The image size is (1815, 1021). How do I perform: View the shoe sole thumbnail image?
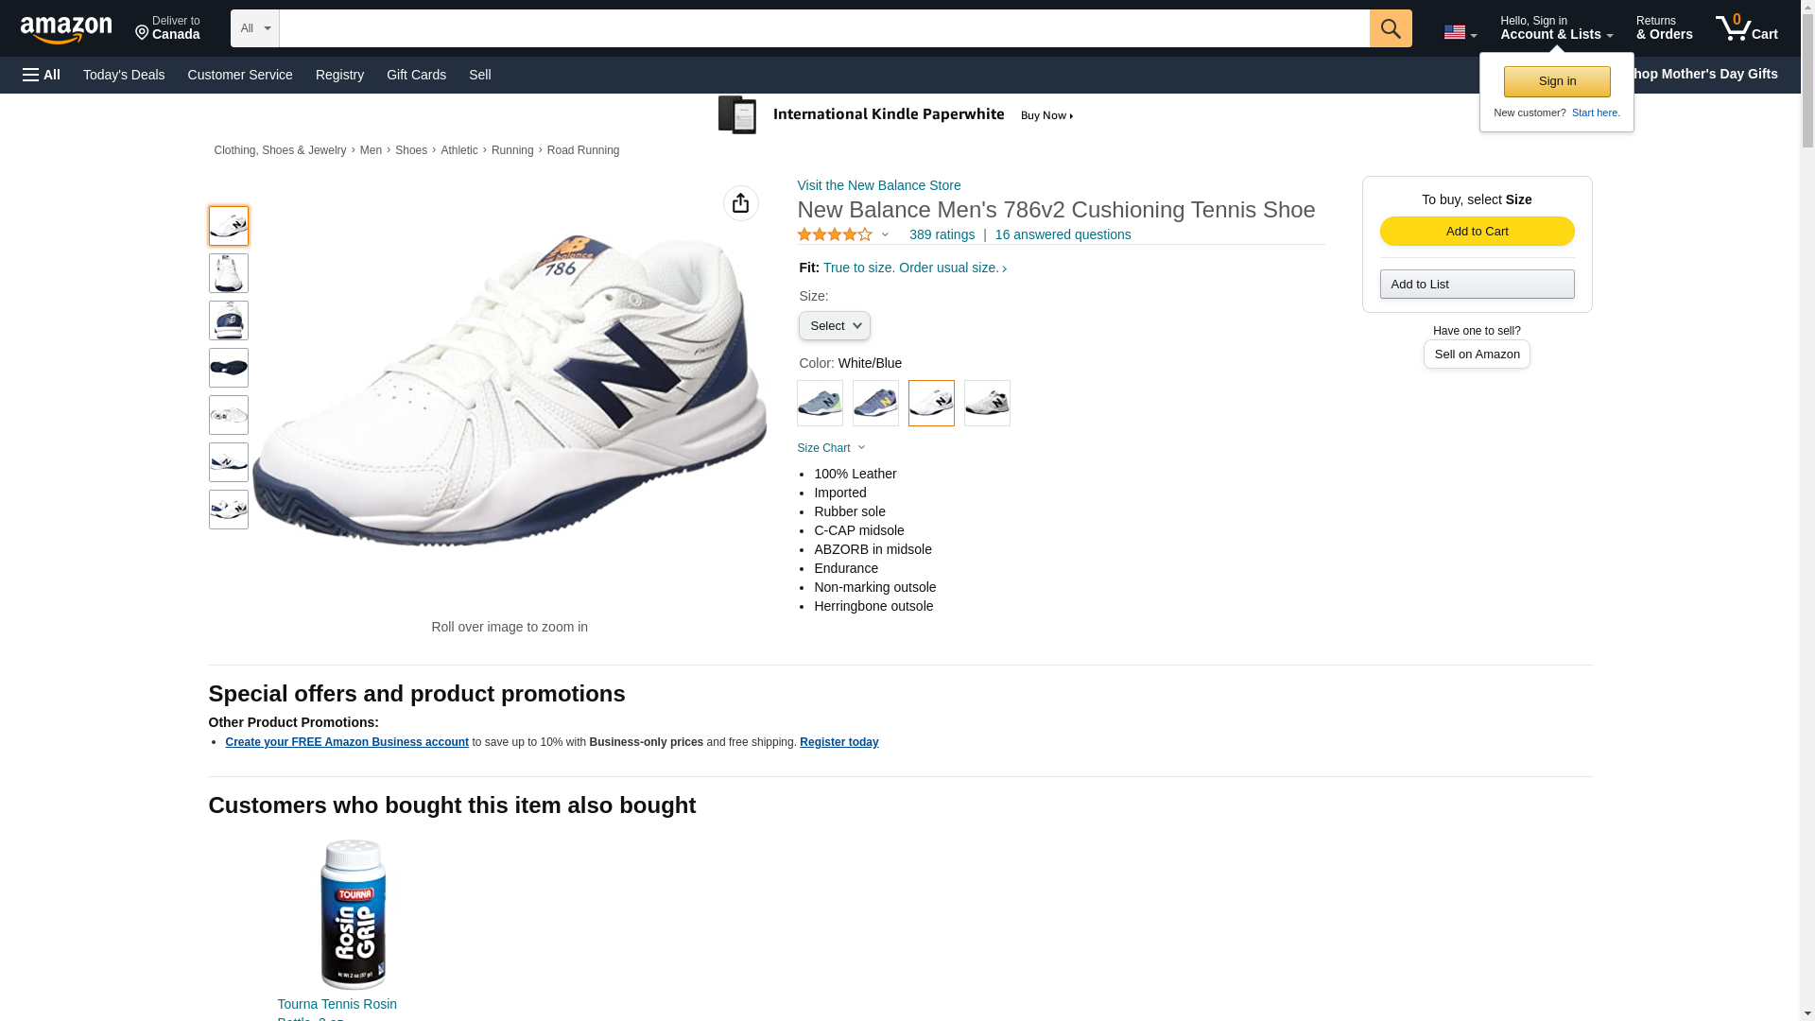coord(229,368)
